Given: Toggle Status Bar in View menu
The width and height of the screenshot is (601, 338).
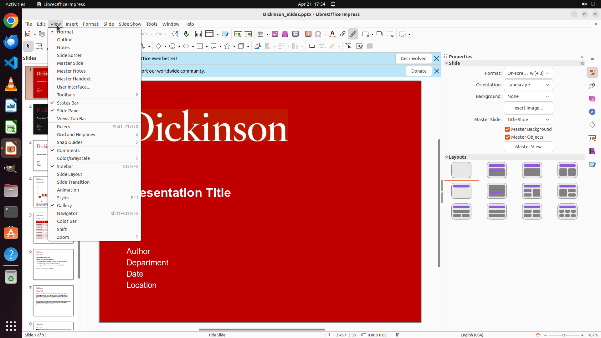Looking at the screenshot, I should [68, 103].
